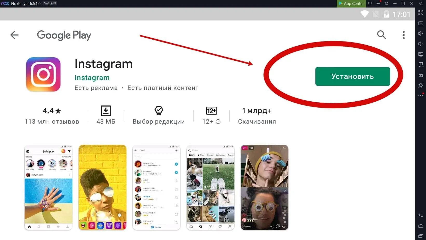
Task: Click the add APK file icon
Action: (421, 65)
